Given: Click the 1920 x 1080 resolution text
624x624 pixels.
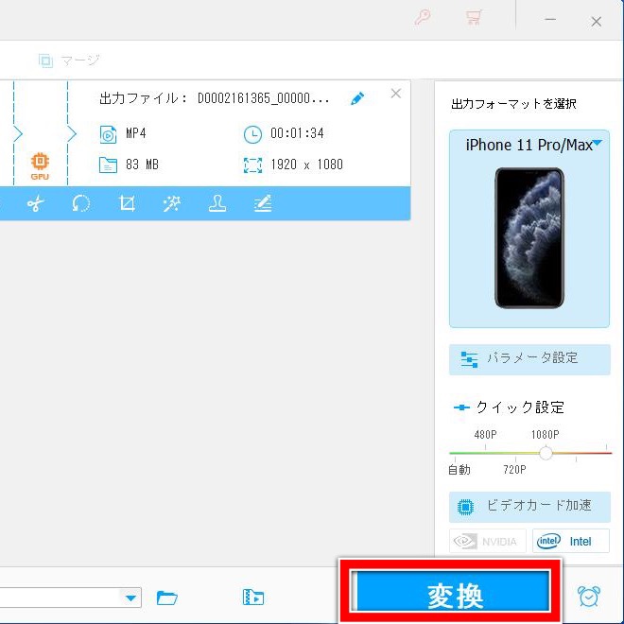Looking at the screenshot, I should tap(306, 165).
